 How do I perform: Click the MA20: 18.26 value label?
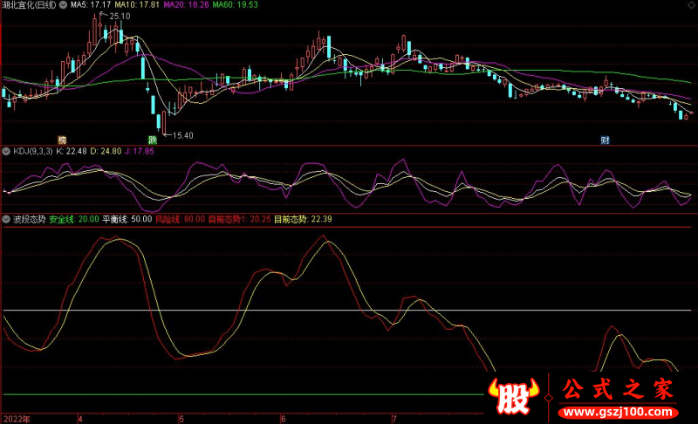point(186,5)
